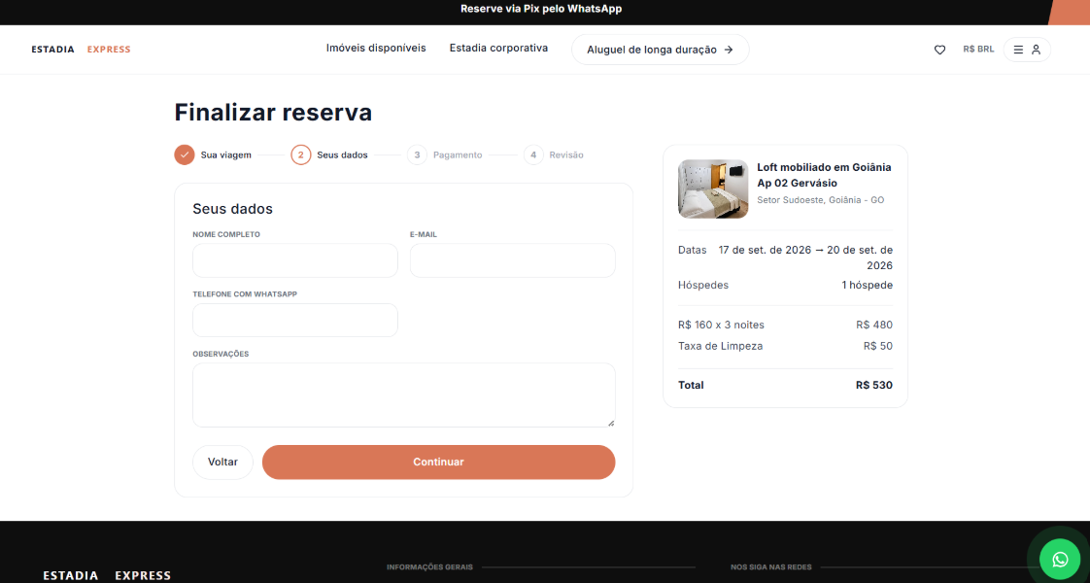The height and width of the screenshot is (583, 1090).
Task: Click the Estadia Express footer logo
Action: coord(107,575)
